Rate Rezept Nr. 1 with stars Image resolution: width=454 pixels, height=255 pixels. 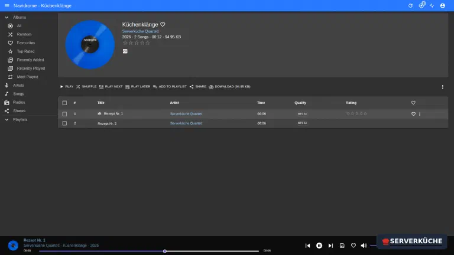[356, 113]
